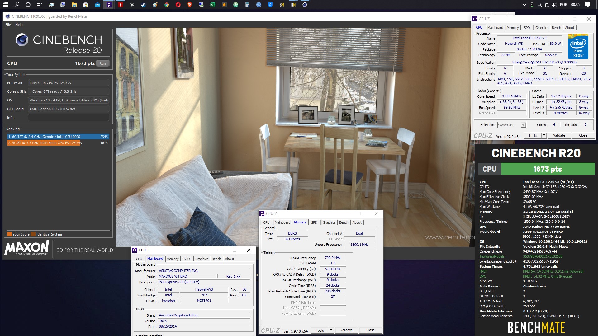Select SPD tab in Memory CPU-Z window

click(x=314, y=222)
